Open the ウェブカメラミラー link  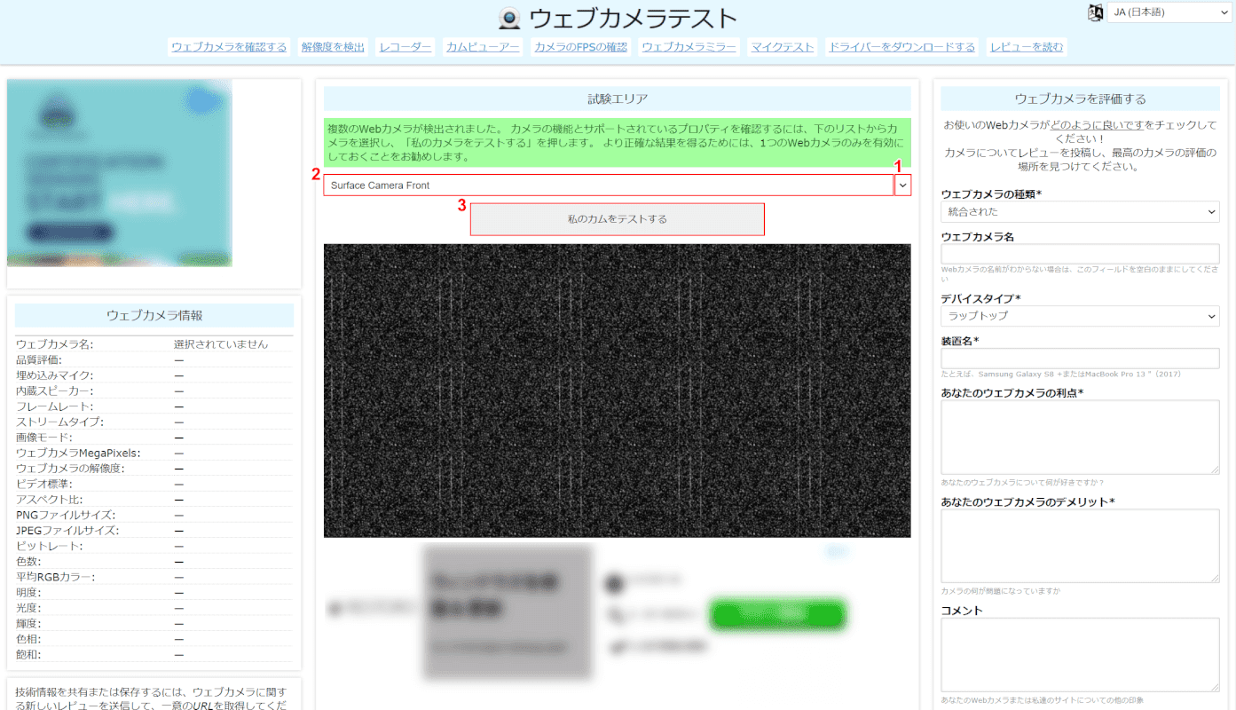click(689, 47)
